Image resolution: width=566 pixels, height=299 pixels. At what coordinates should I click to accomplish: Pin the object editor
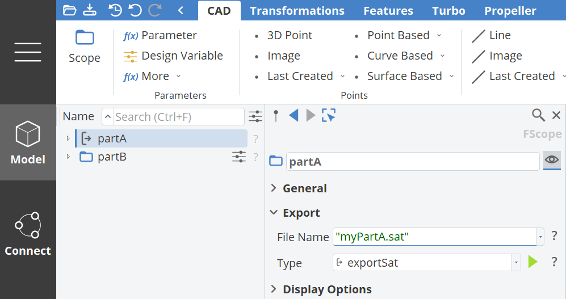click(x=276, y=116)
